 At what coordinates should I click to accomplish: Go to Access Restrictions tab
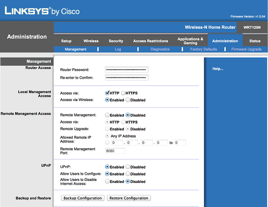[151, 41]
